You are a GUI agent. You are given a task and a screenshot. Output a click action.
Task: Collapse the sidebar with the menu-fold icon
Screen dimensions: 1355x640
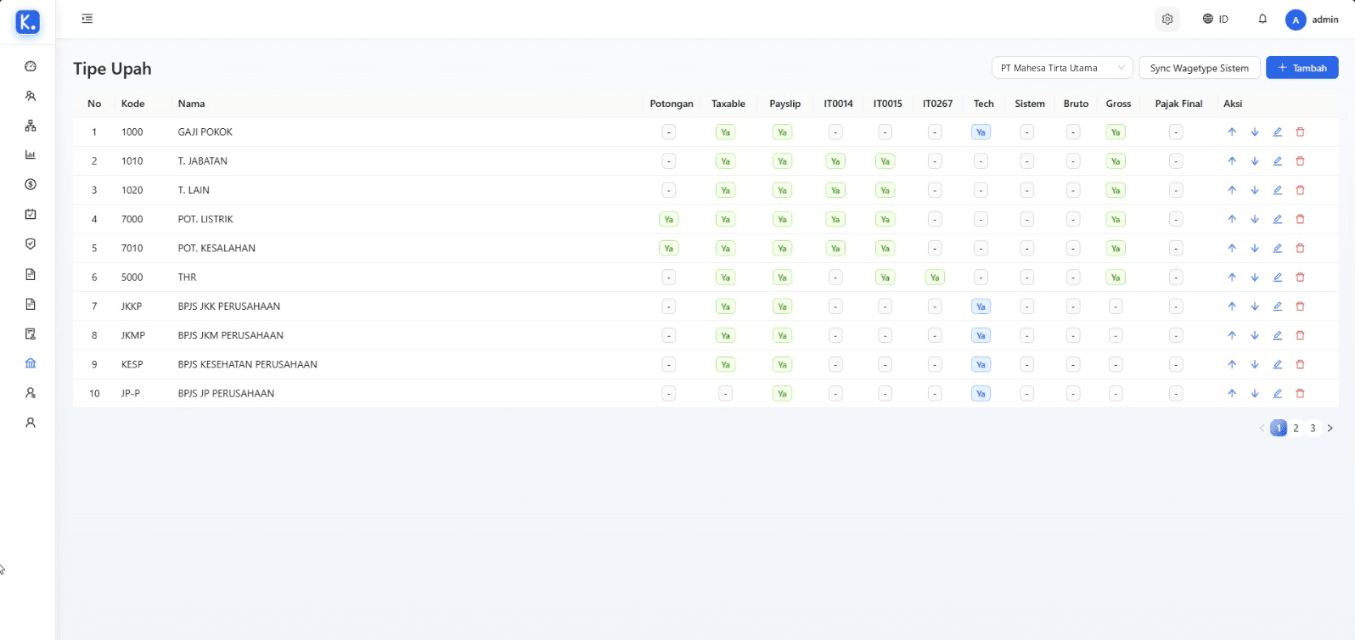[x=87, y=19]
